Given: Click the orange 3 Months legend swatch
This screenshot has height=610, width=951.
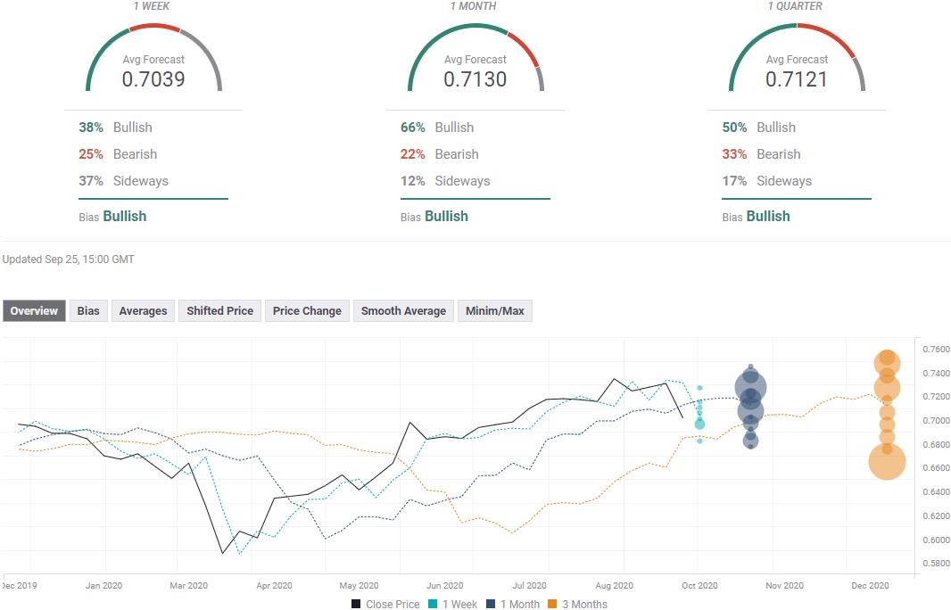Looking at the screenshot, I should point(552,604).
